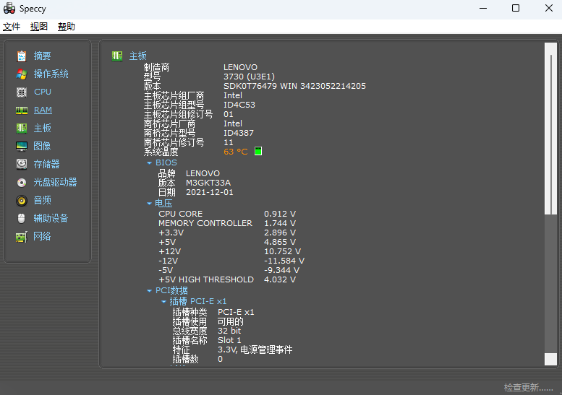Viewport: 562px width, 395px height.
Task: Open the CPU chip icon
Action: [22, 92]
